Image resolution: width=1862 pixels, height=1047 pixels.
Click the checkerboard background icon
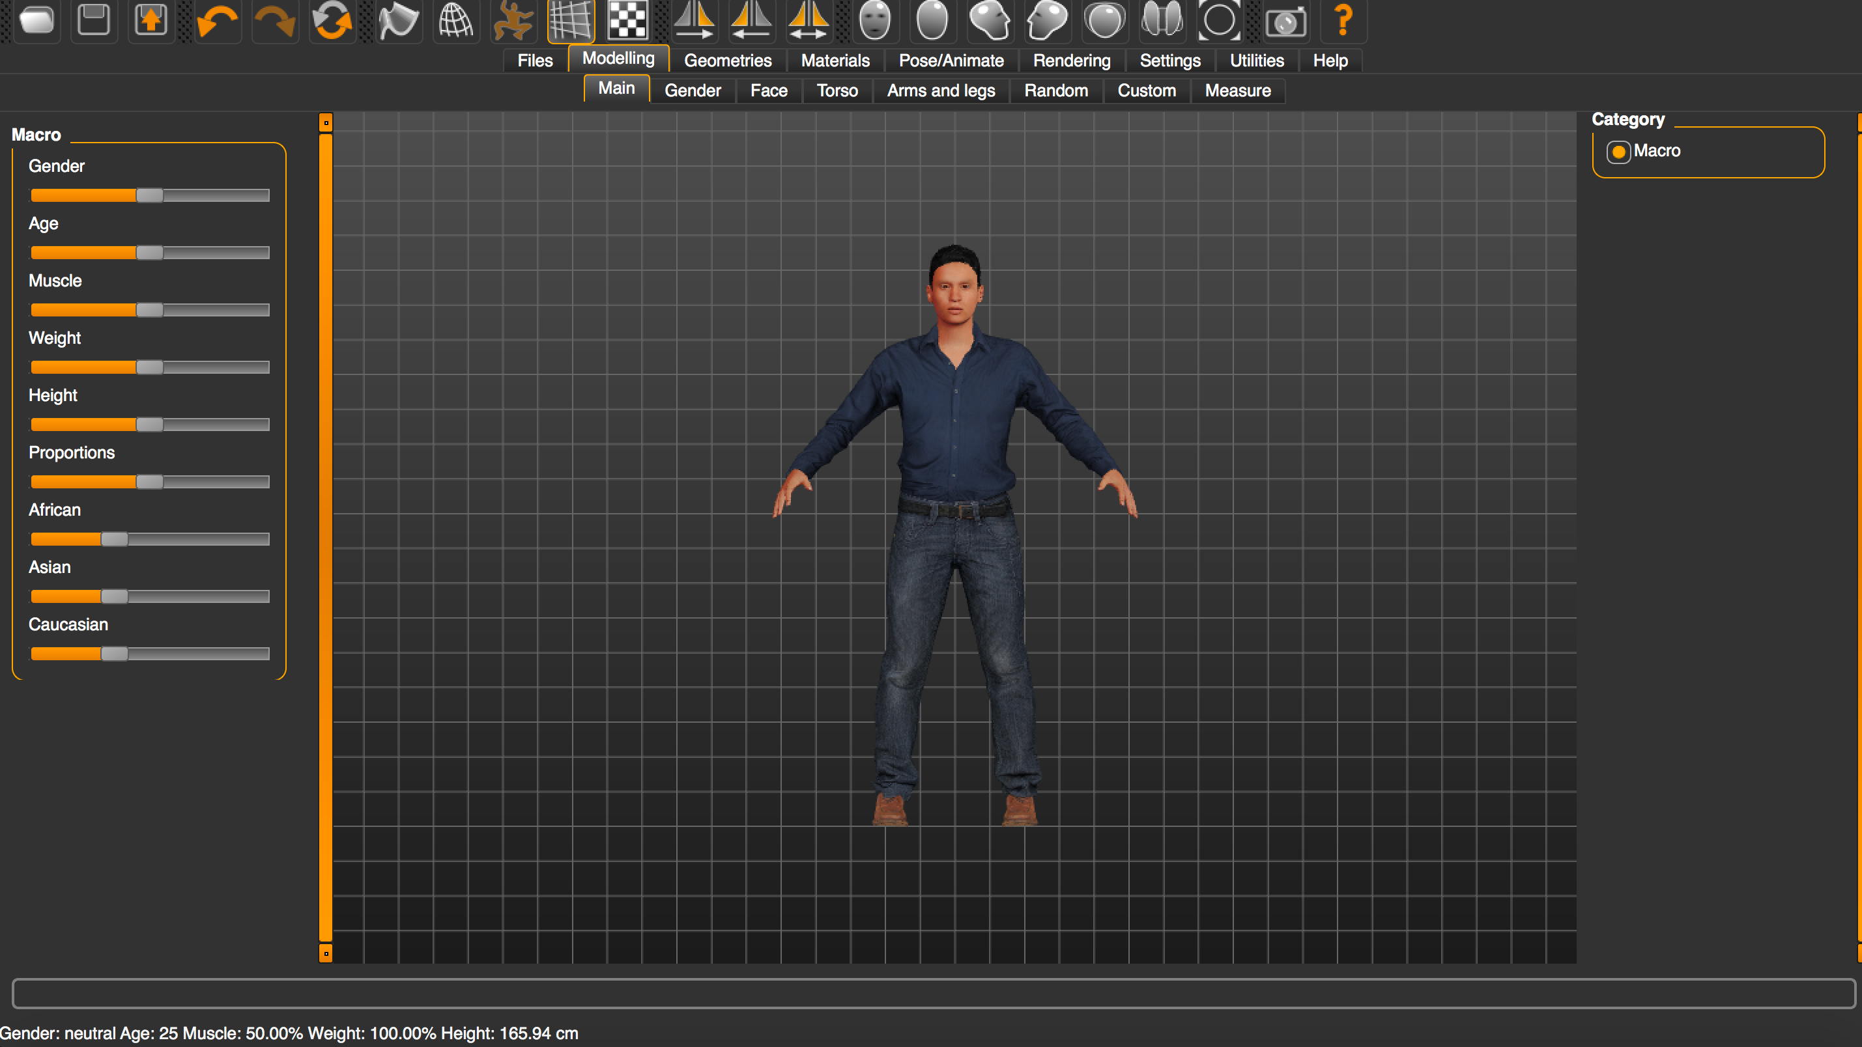pos(627,20)
